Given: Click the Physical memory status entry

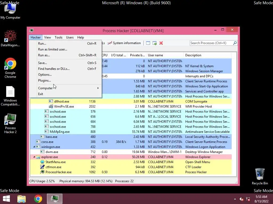Looking at the screenshot, I should coord(86,181).
